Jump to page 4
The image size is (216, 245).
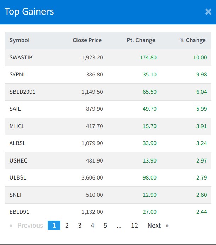click(92, 226)
